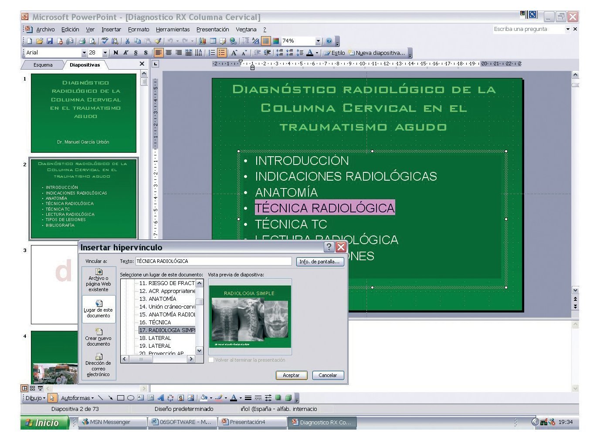Switch to the Esquema tab
This screenshot has width=590, height=437.
point(43,65)
